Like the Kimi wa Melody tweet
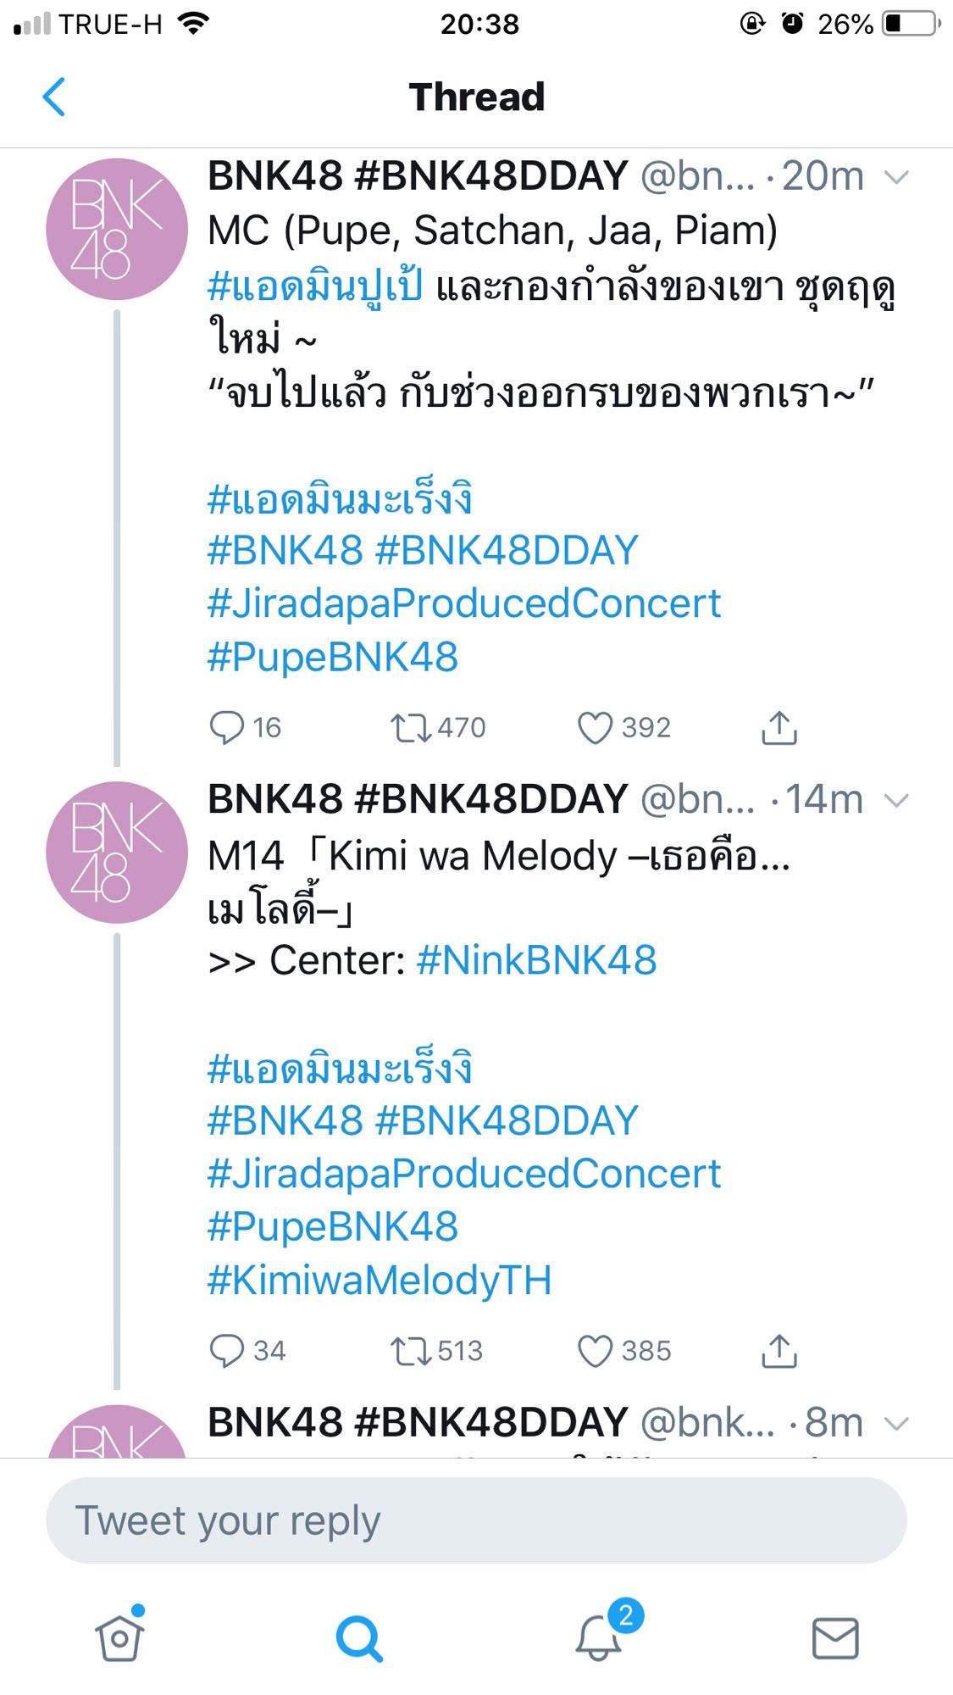Viewport: 953px width, 1695px height. (x=595, y=1351)
